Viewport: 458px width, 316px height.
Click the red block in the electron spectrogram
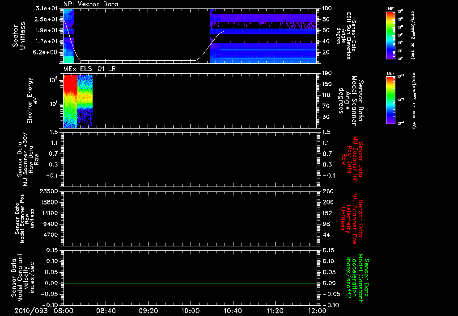click(x=70, y=83)
